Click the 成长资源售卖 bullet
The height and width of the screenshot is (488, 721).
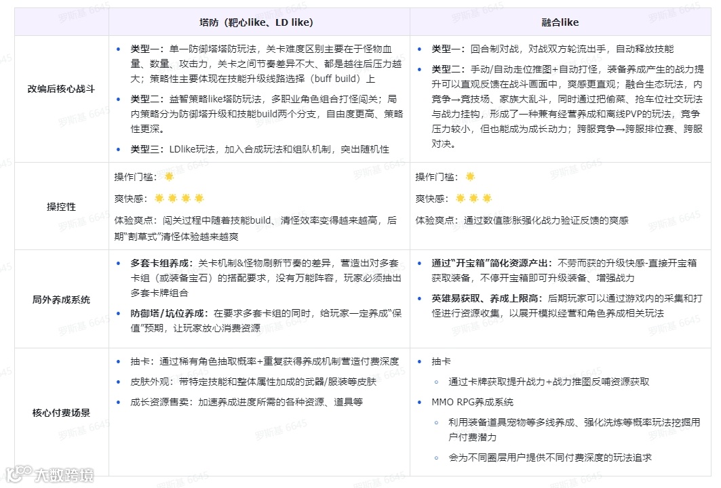pos(246,402)
